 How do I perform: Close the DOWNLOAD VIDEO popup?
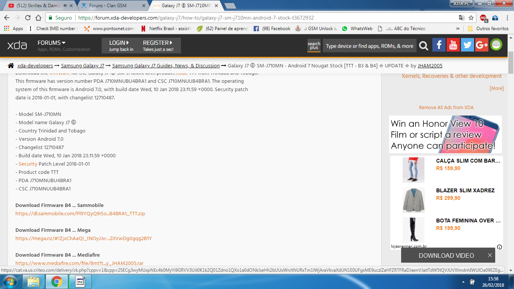(490, 255)
